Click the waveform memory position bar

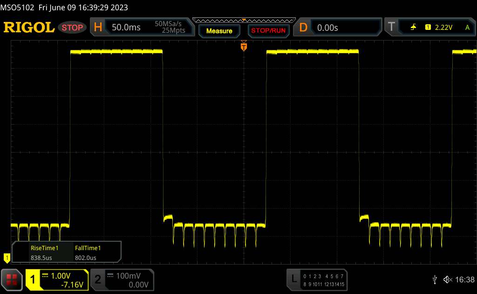pos(244,20)
